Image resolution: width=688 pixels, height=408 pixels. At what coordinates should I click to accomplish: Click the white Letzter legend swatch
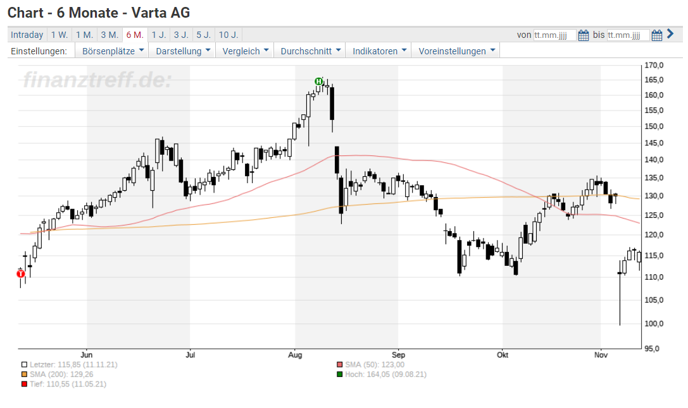point(24,364)
